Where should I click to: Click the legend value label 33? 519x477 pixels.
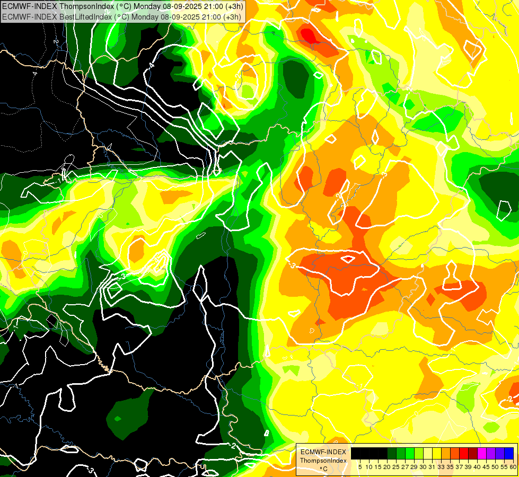(x=441, y=467)
